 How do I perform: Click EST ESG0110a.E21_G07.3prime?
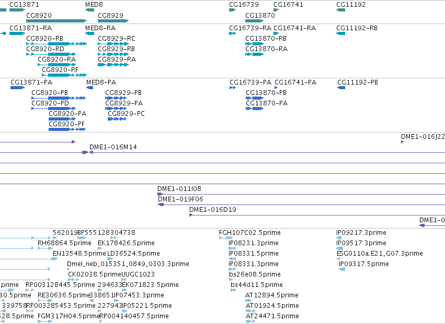point(380,254)
